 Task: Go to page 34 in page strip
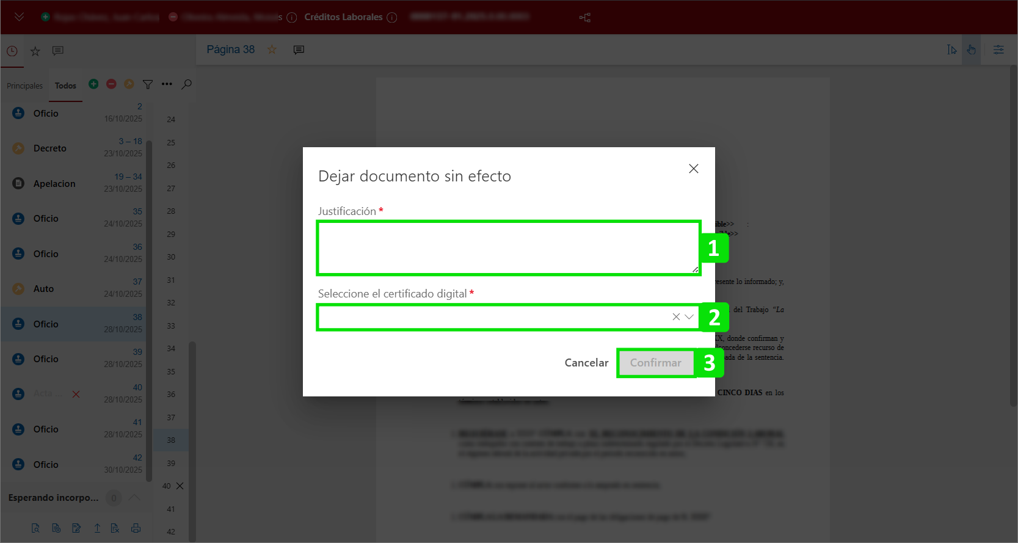pyautogui.click(x=171, y=349)
